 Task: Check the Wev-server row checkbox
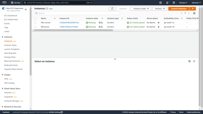point(35,23)
